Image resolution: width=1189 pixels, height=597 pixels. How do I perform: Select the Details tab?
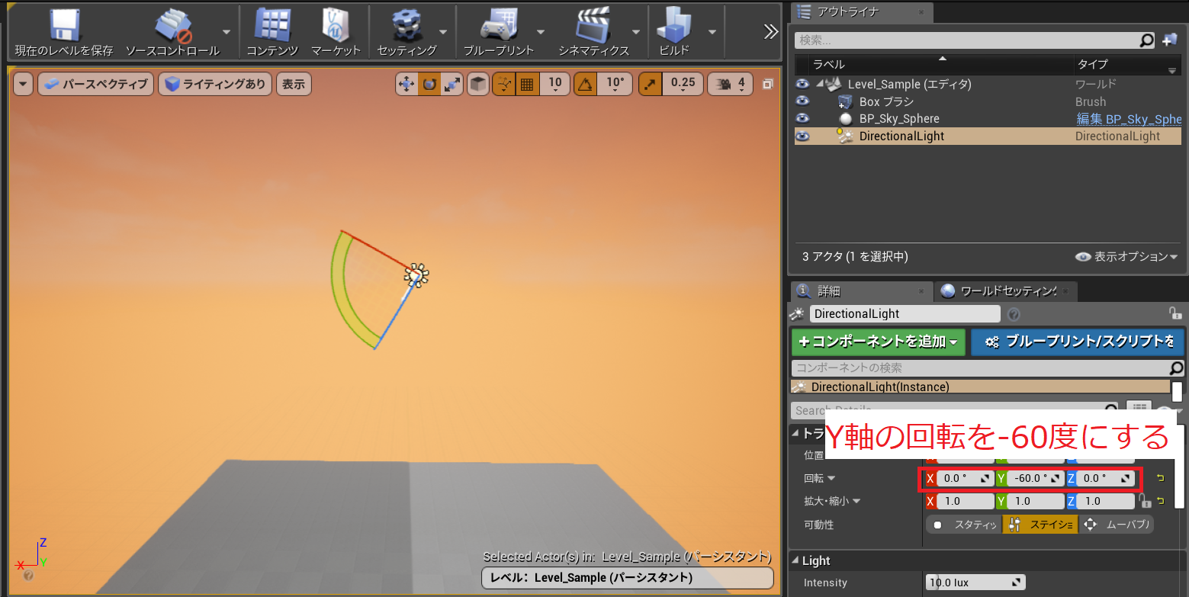(x=828, y=291)
